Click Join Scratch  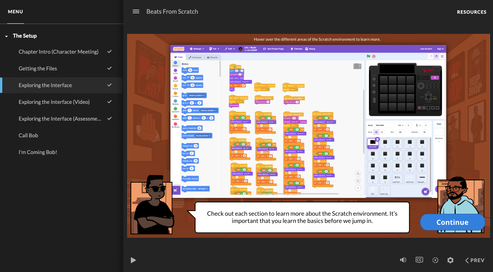426,49
